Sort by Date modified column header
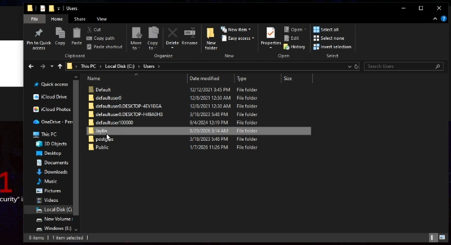Screen dimensions: 451x245 204,78
